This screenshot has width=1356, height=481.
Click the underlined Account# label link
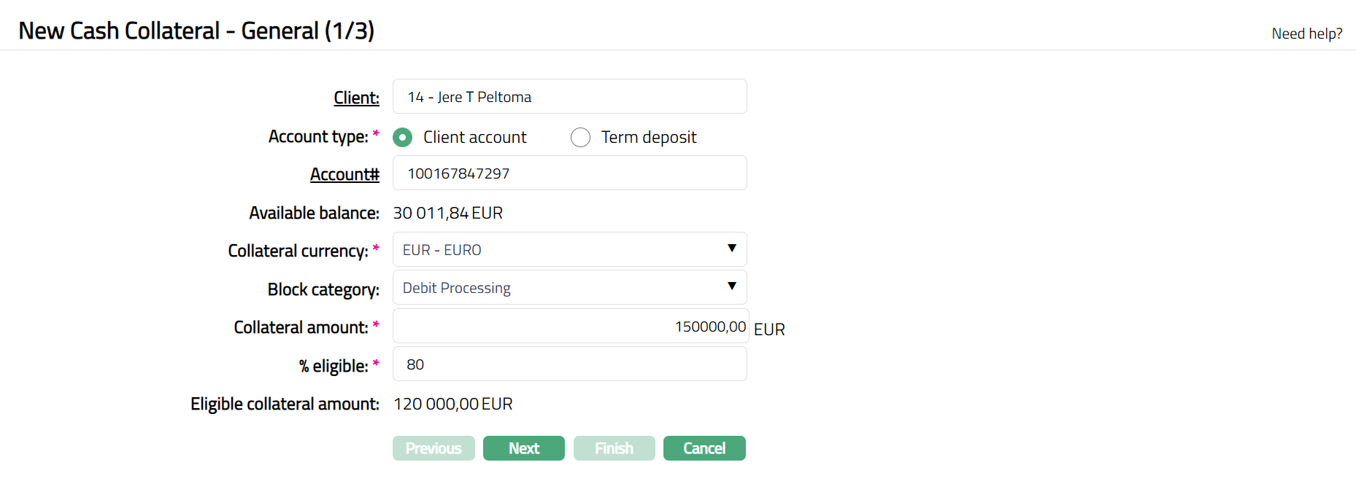point(344,174)
